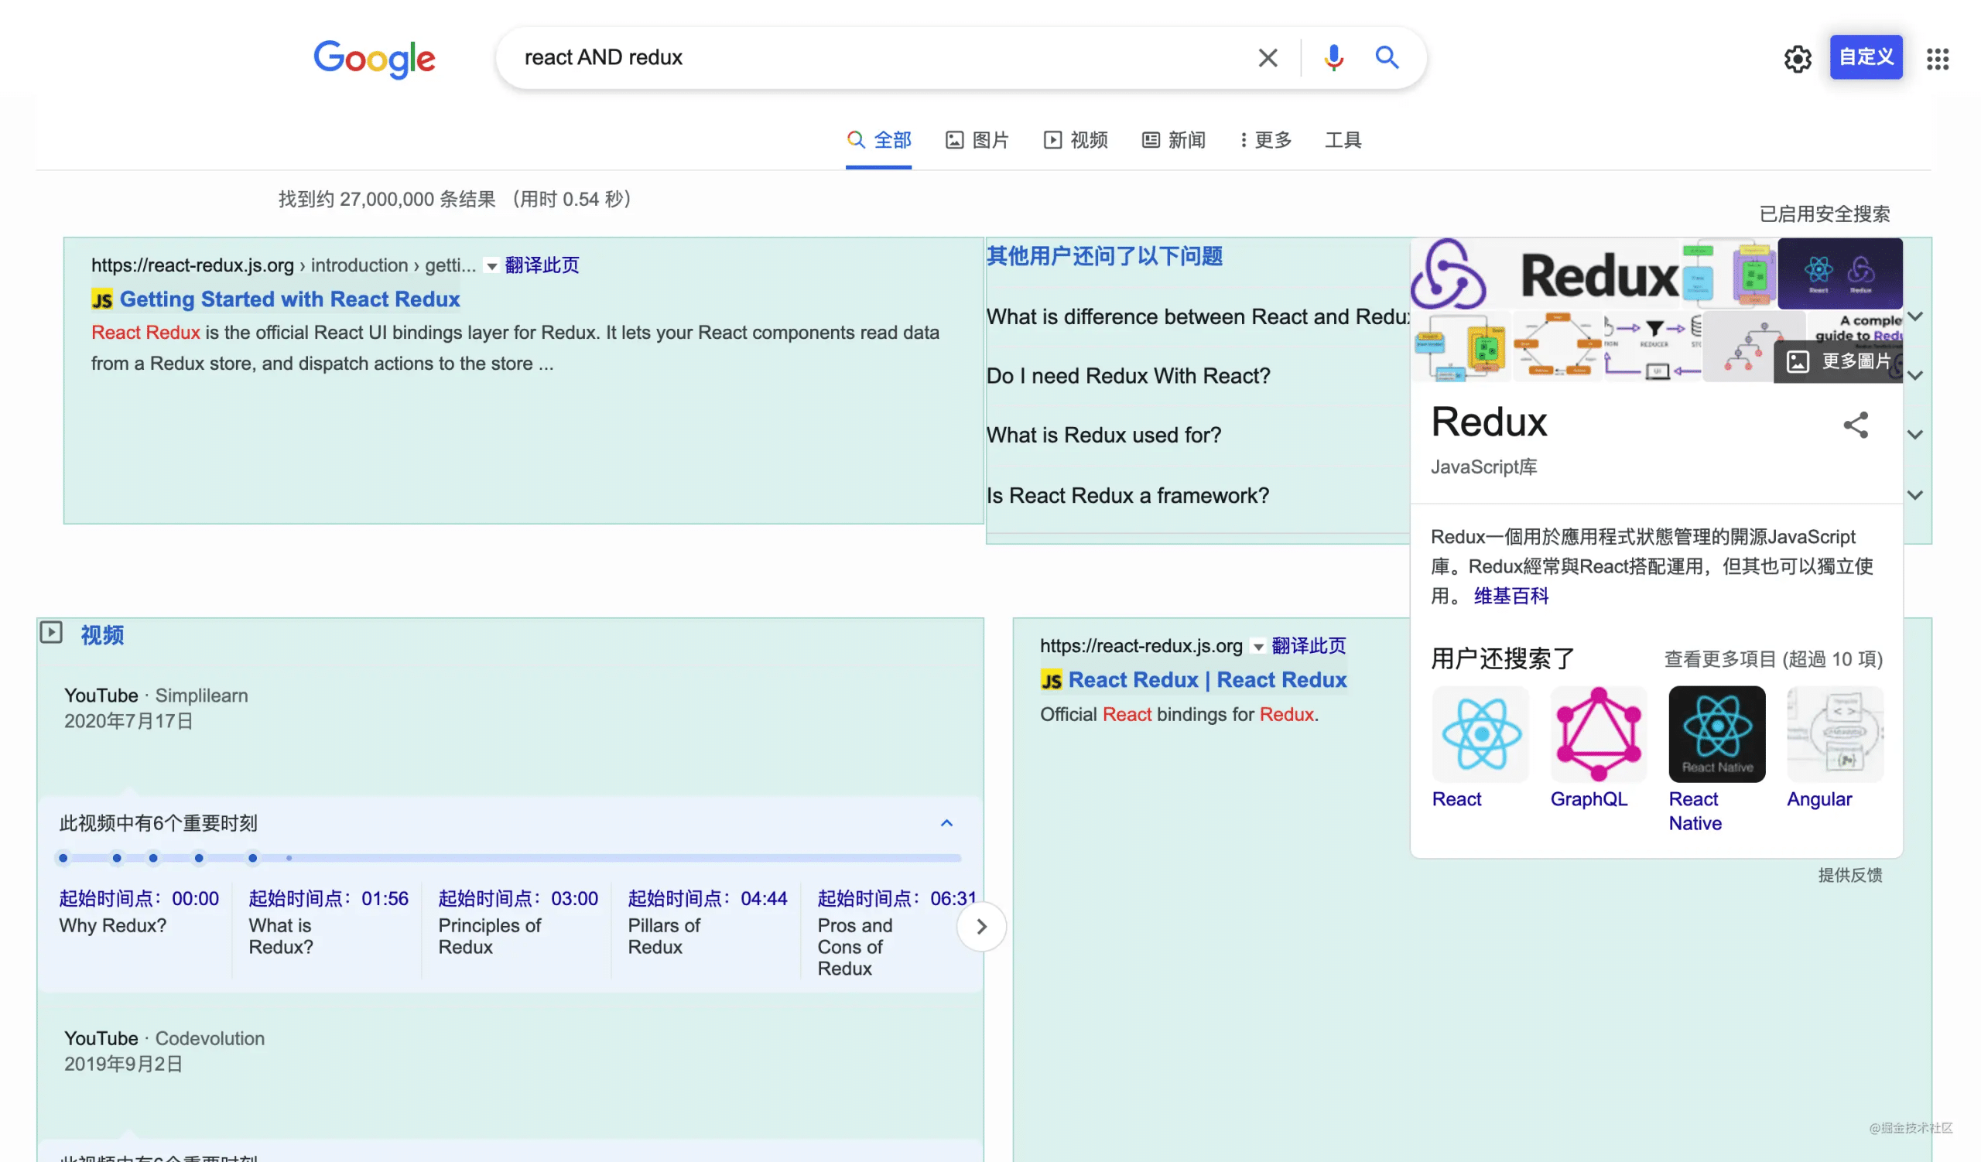Switch to the 图片 tab
Screen dimensions: 1981x1162
pos(977,140)
